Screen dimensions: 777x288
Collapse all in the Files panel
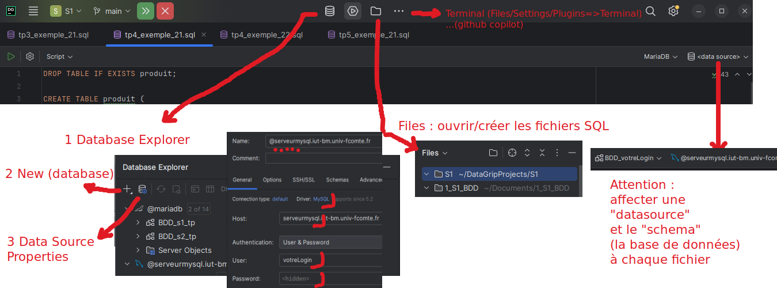click(x=542, y=153)
